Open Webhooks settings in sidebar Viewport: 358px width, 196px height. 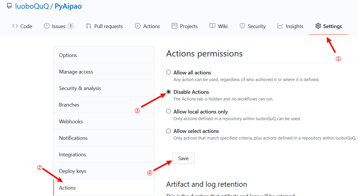104,121
